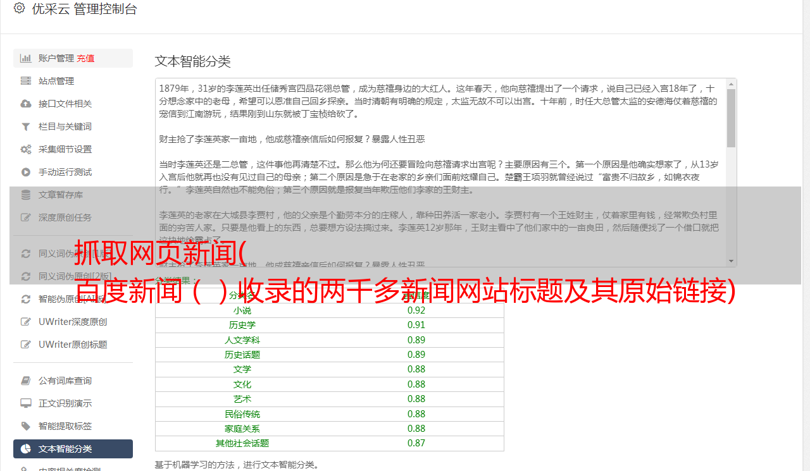Click the monitor icon for 正文识别演示
This screenshot has width=810, height=471.
pyautogui.click(x=26, y=403)
